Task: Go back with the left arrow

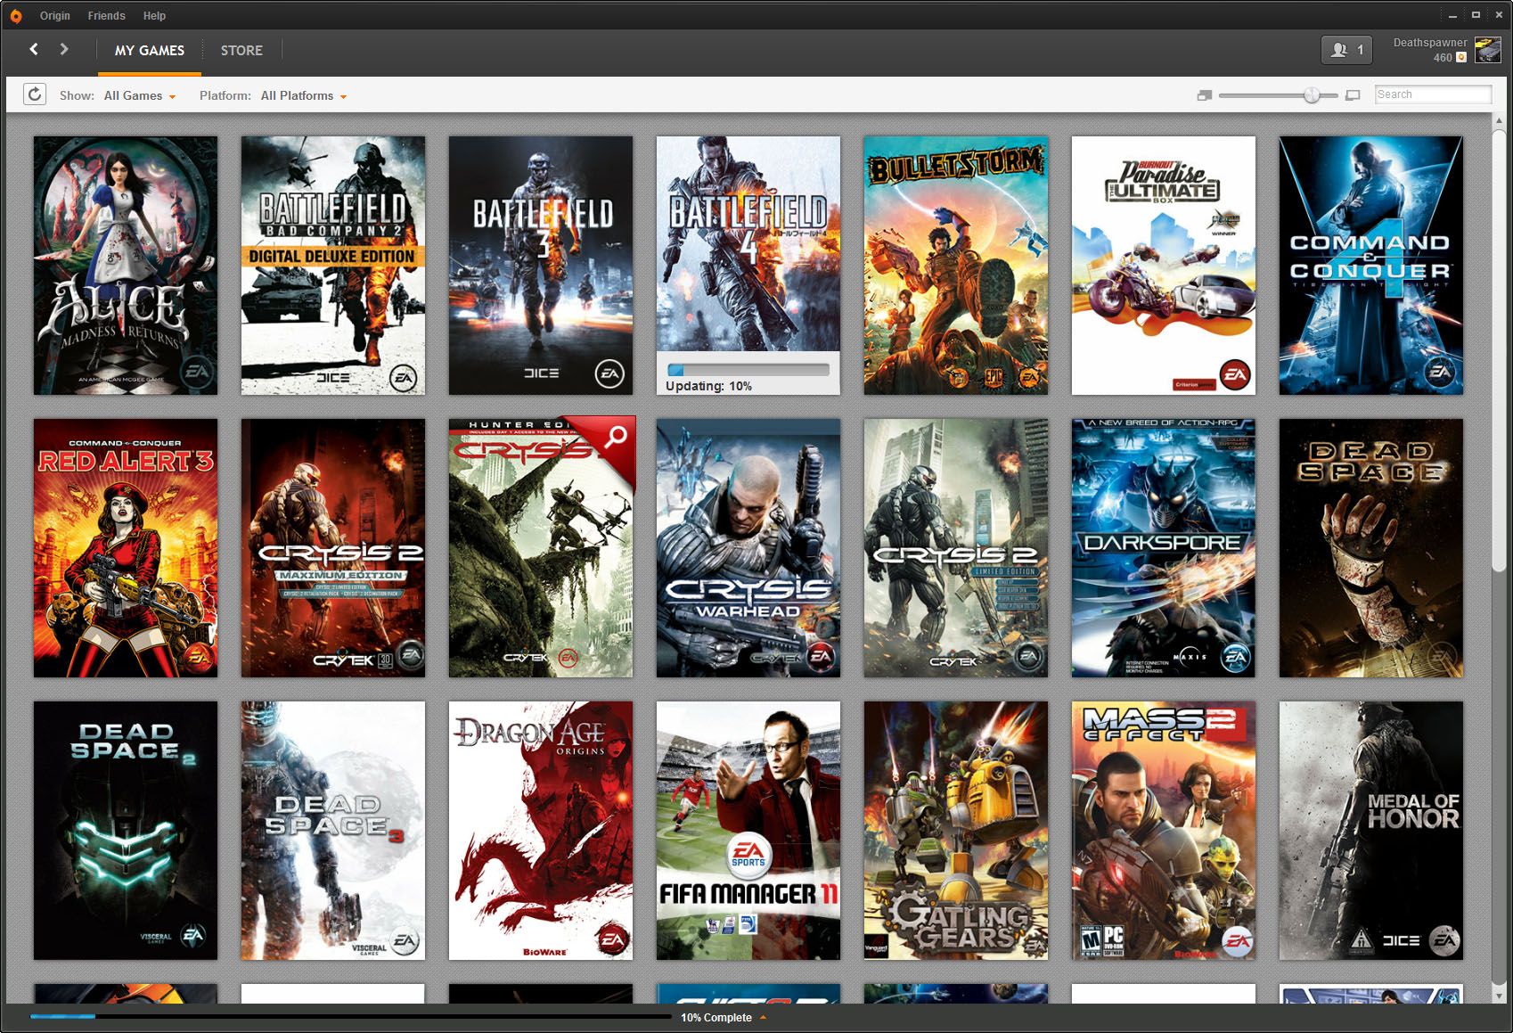Action: [34, 49]
